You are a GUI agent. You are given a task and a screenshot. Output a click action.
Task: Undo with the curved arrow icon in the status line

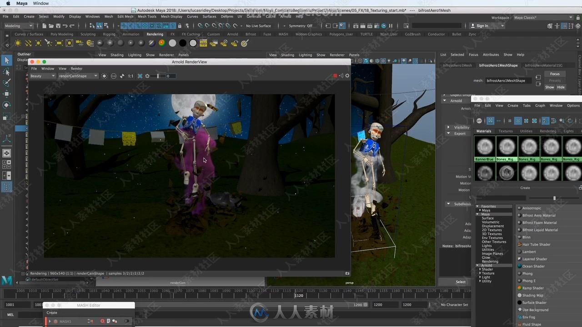[65, 26]
